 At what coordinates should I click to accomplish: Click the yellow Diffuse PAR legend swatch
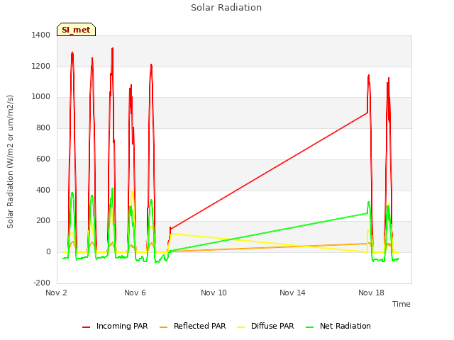[x=241, y=327]
